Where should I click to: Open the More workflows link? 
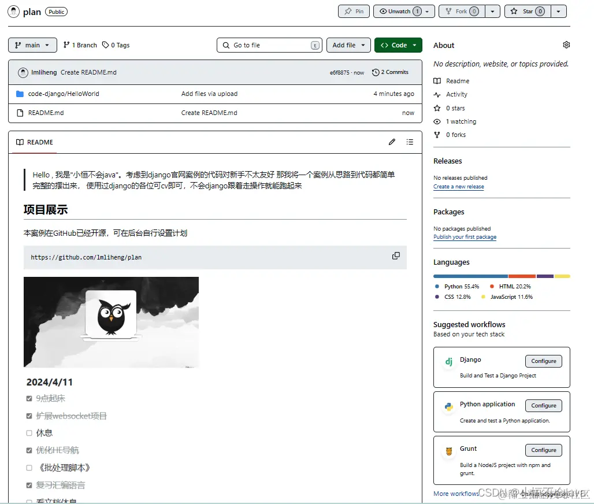[x=456, y=494]
